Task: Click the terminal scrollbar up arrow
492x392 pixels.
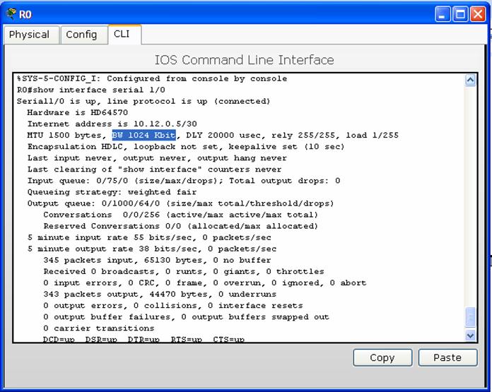Action: (x=470, y=81)
